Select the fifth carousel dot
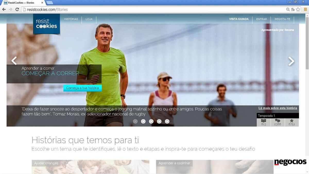Viewport: 309px width, 174px height. 167,121
